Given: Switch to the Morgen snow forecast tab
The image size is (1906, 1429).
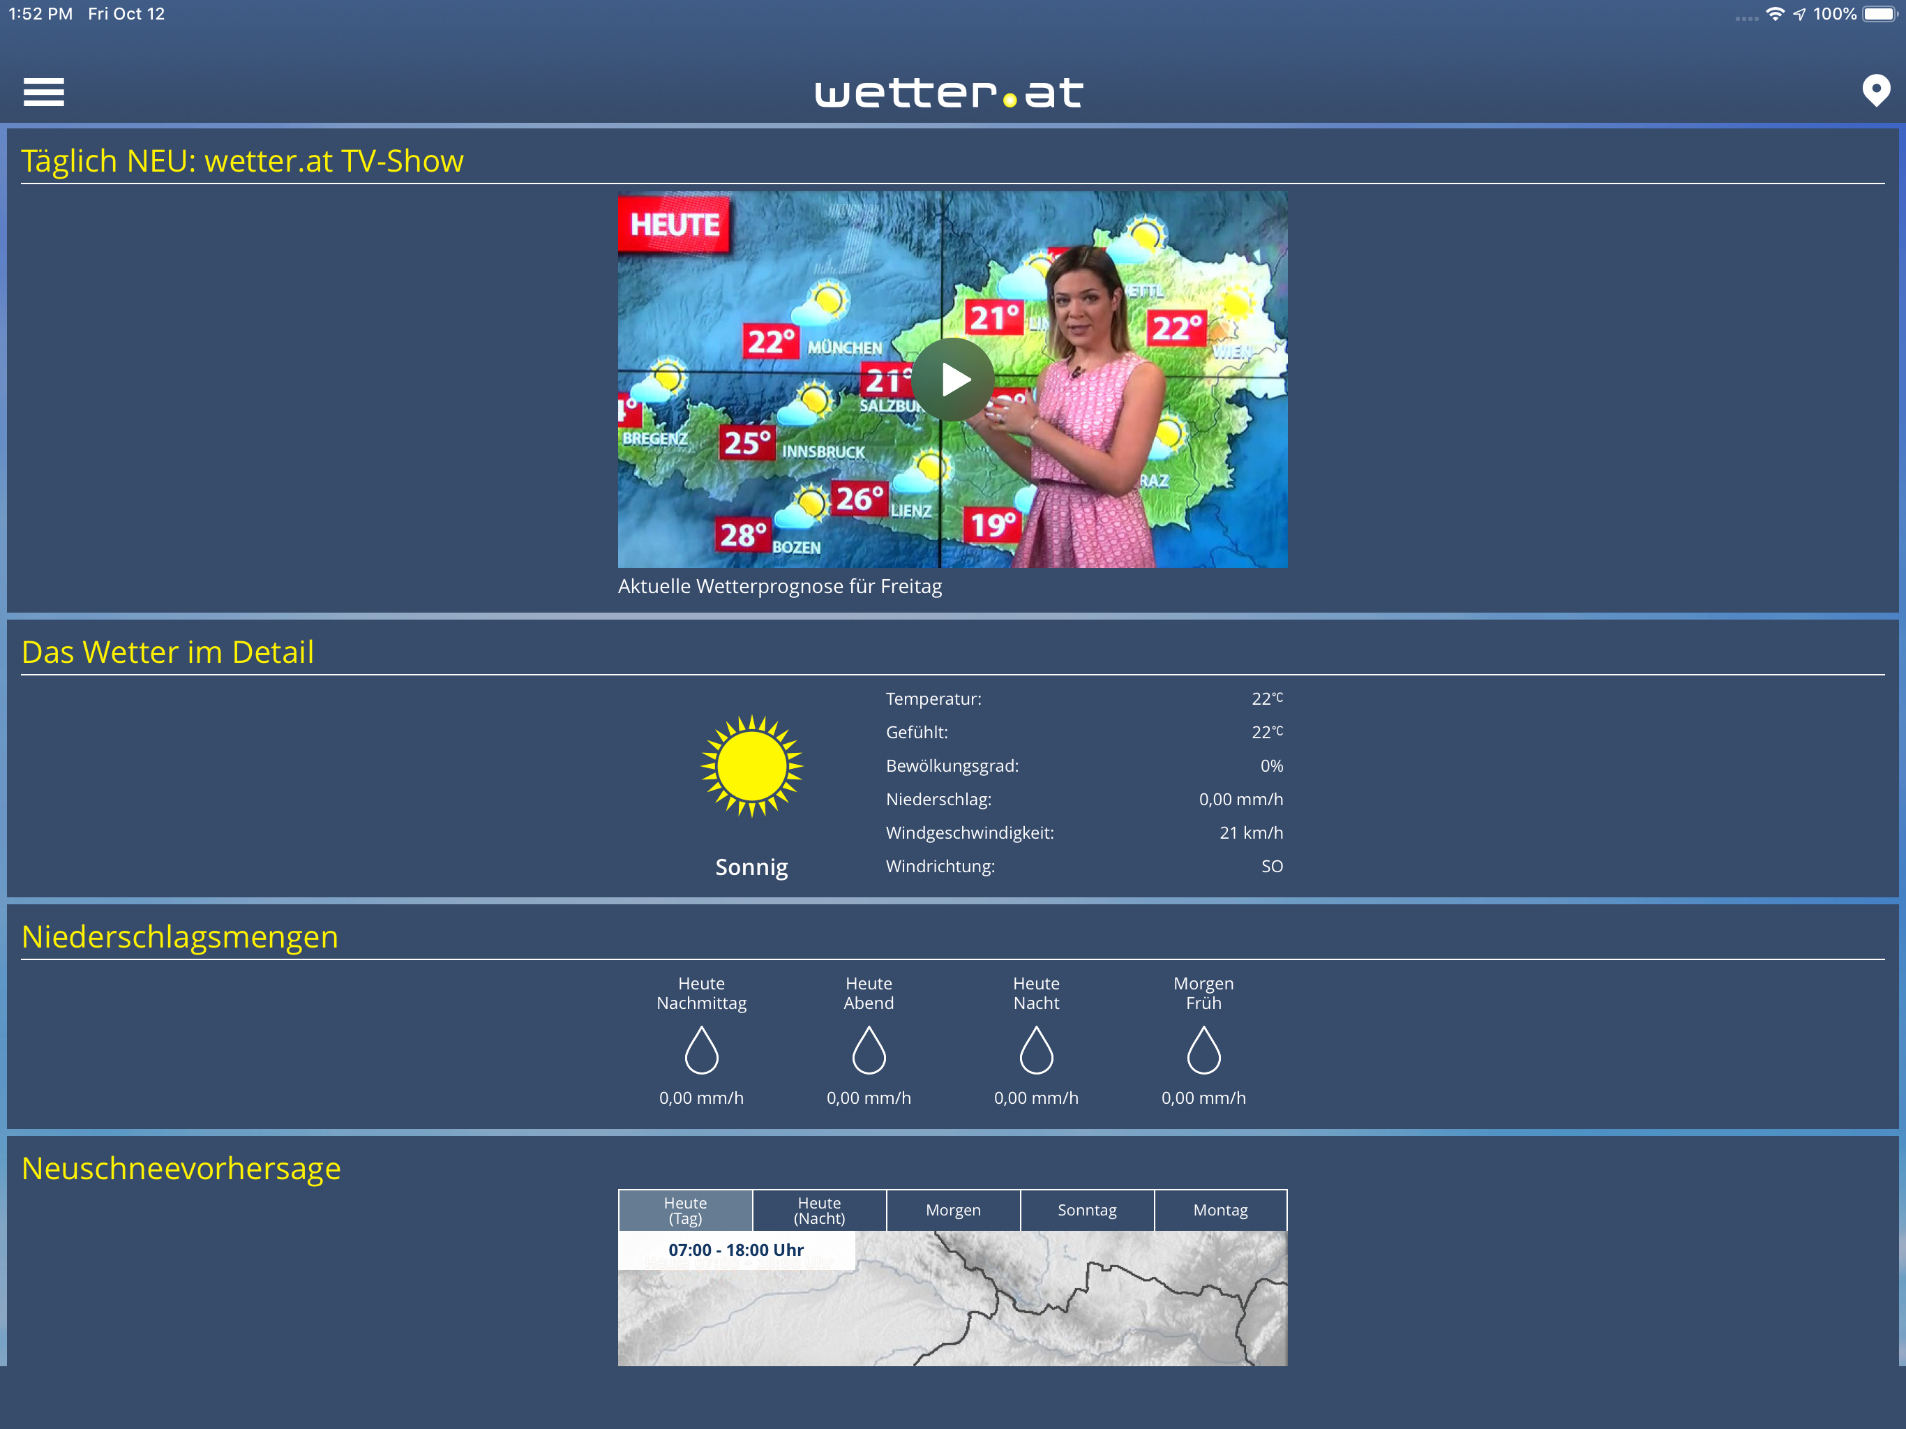Looking at the screenshot, I should coord(953,1210).
